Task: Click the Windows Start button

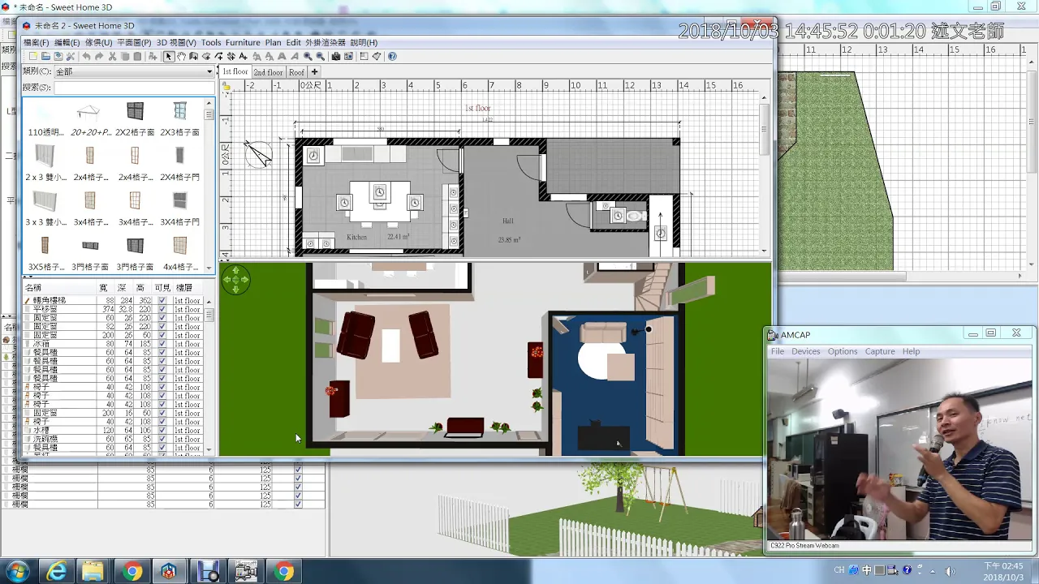Action: 17,571
